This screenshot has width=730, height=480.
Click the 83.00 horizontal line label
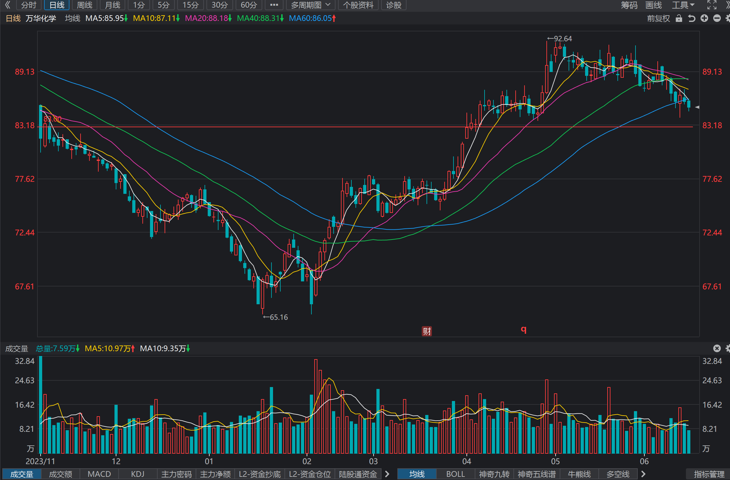52,119
